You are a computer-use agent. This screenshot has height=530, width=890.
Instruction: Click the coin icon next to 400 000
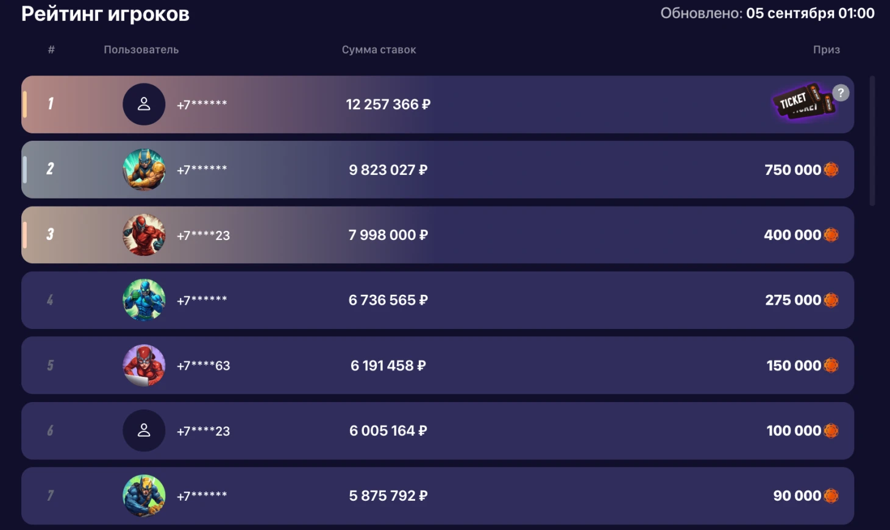[831, 235]
